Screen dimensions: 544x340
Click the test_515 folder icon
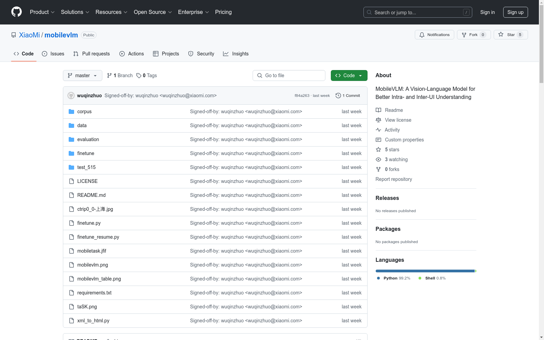(71, 167)
